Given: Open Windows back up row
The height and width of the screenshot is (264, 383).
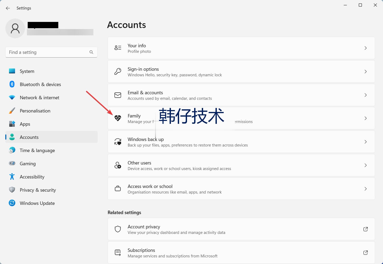Looking at the screenshot, I should (x=241, y=142).
